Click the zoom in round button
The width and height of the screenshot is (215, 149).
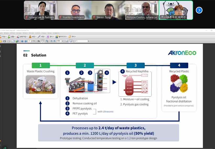click(x=55, y=41)
